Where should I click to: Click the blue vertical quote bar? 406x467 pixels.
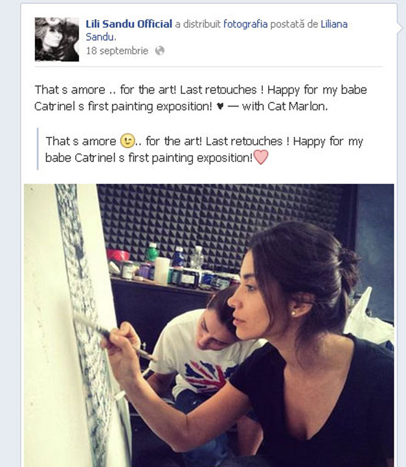38,149
